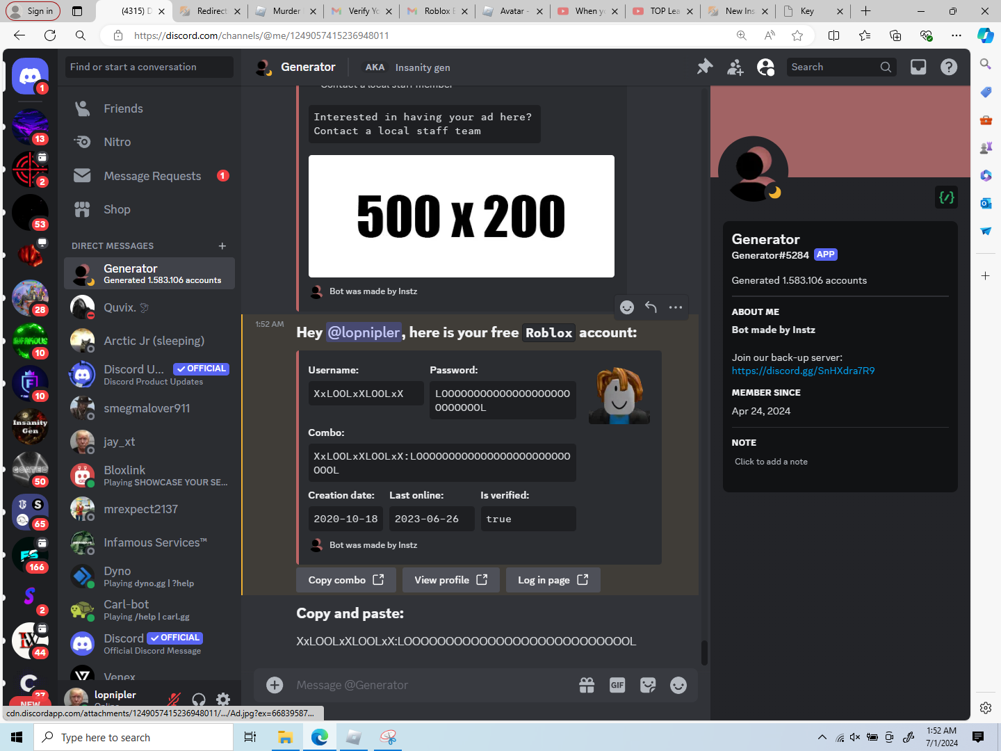The image size is (1001, 751).
Task: Switch to the TOP Lea browser tab
Action: coord(663,11)
